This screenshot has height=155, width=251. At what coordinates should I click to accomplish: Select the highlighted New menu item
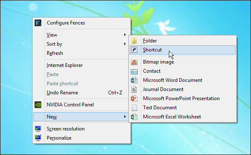point(81,117)
